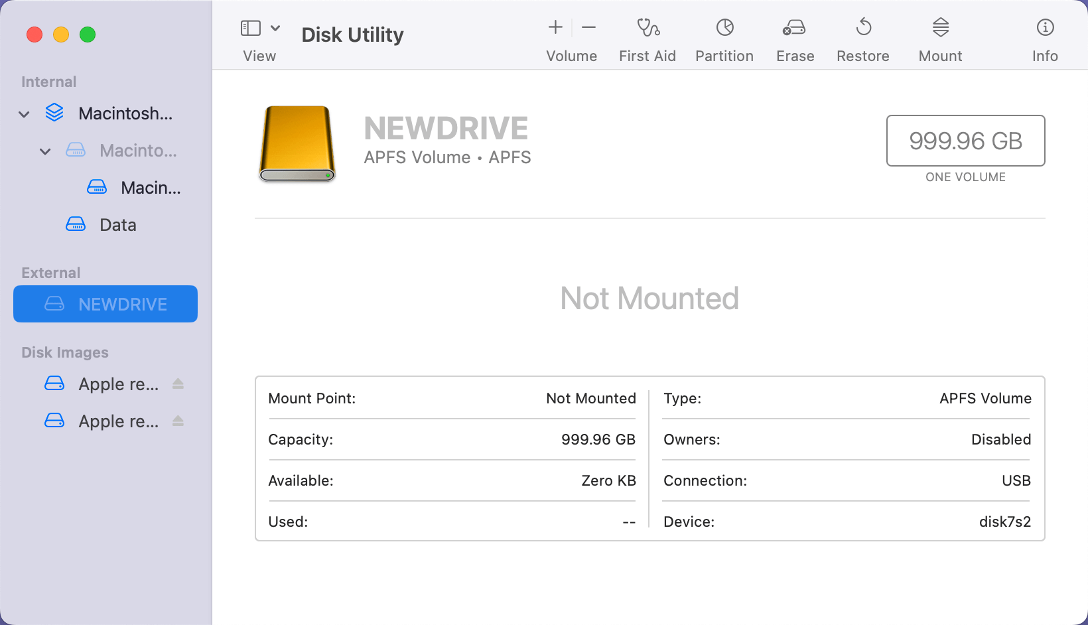Viewport: 1088px width, 625px height.
Task: Select the Macintosh HD disk
Action: pos(125,113)
